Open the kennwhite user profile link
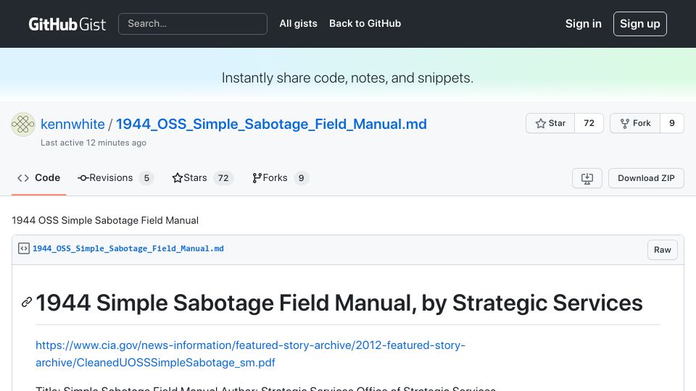 point(72,124)
